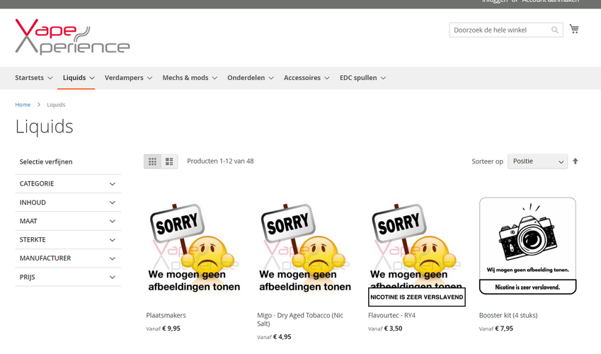
Task: Open the Accessoires menu
Action: click(307, 78)
